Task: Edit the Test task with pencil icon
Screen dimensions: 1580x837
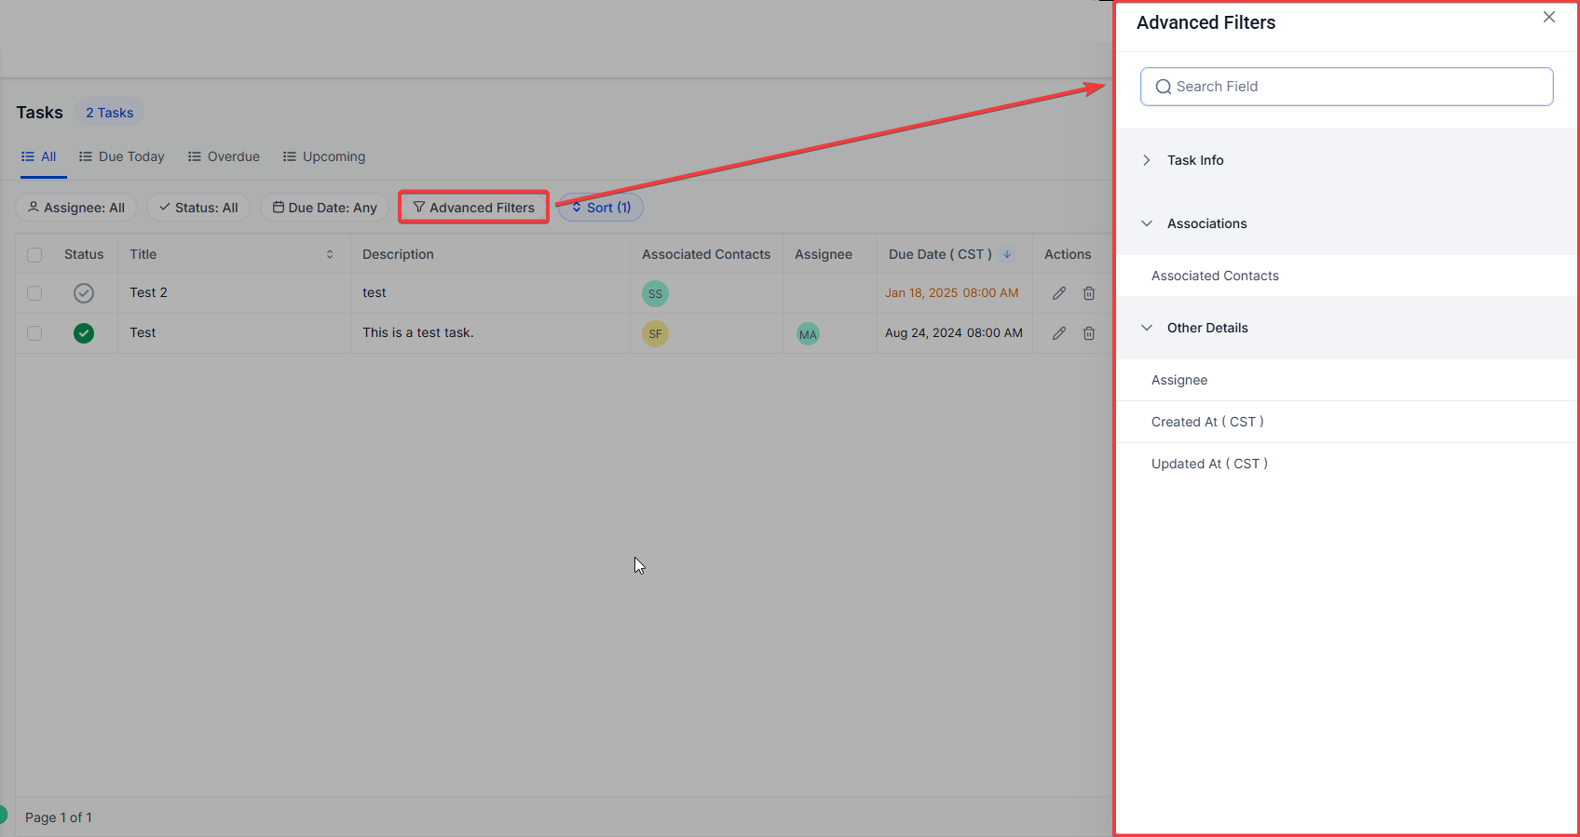Action: point(1059,333)
